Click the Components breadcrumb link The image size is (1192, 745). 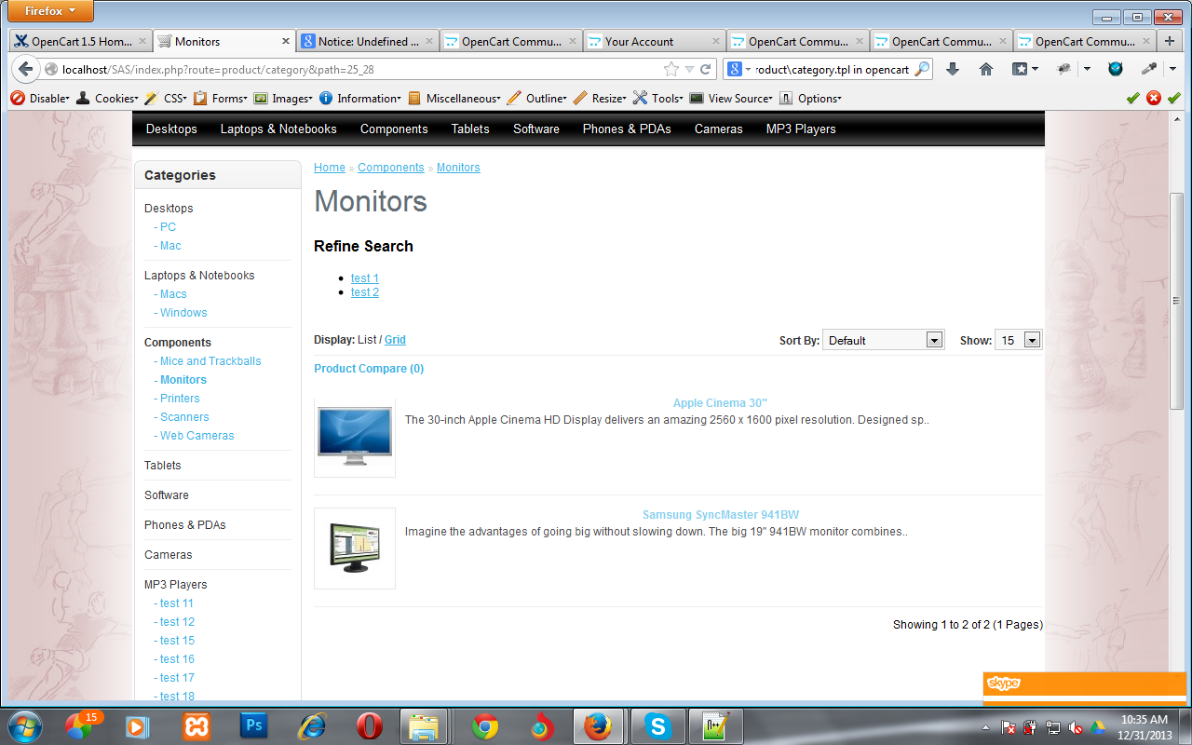pos(391,168)
